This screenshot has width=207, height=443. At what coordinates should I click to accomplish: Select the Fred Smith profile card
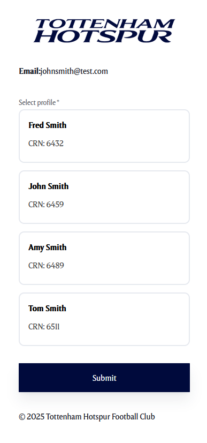click(x=104, y=136)
